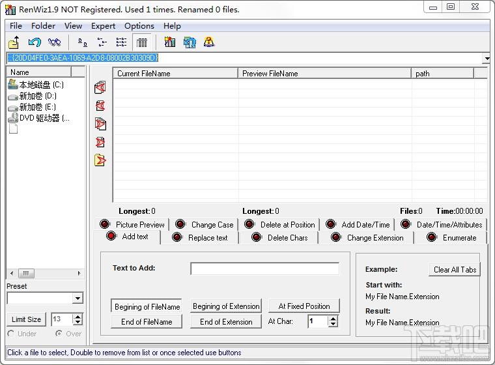Screen dimensions: 495x365
Task: Switch to the Change Case tab
Action: (204, 225)
